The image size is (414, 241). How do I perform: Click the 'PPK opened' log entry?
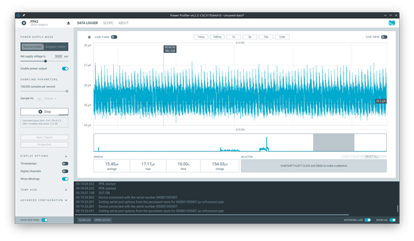[x=107, y=189]
